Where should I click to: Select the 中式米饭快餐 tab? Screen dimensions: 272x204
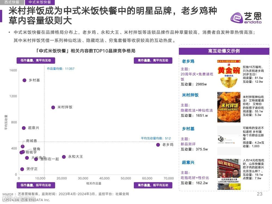point(40,2)
